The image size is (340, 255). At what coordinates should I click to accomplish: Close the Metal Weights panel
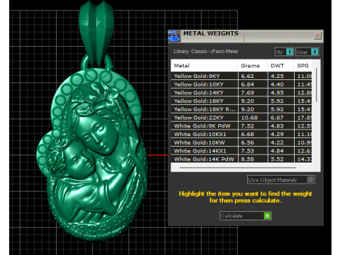(317, 35)
